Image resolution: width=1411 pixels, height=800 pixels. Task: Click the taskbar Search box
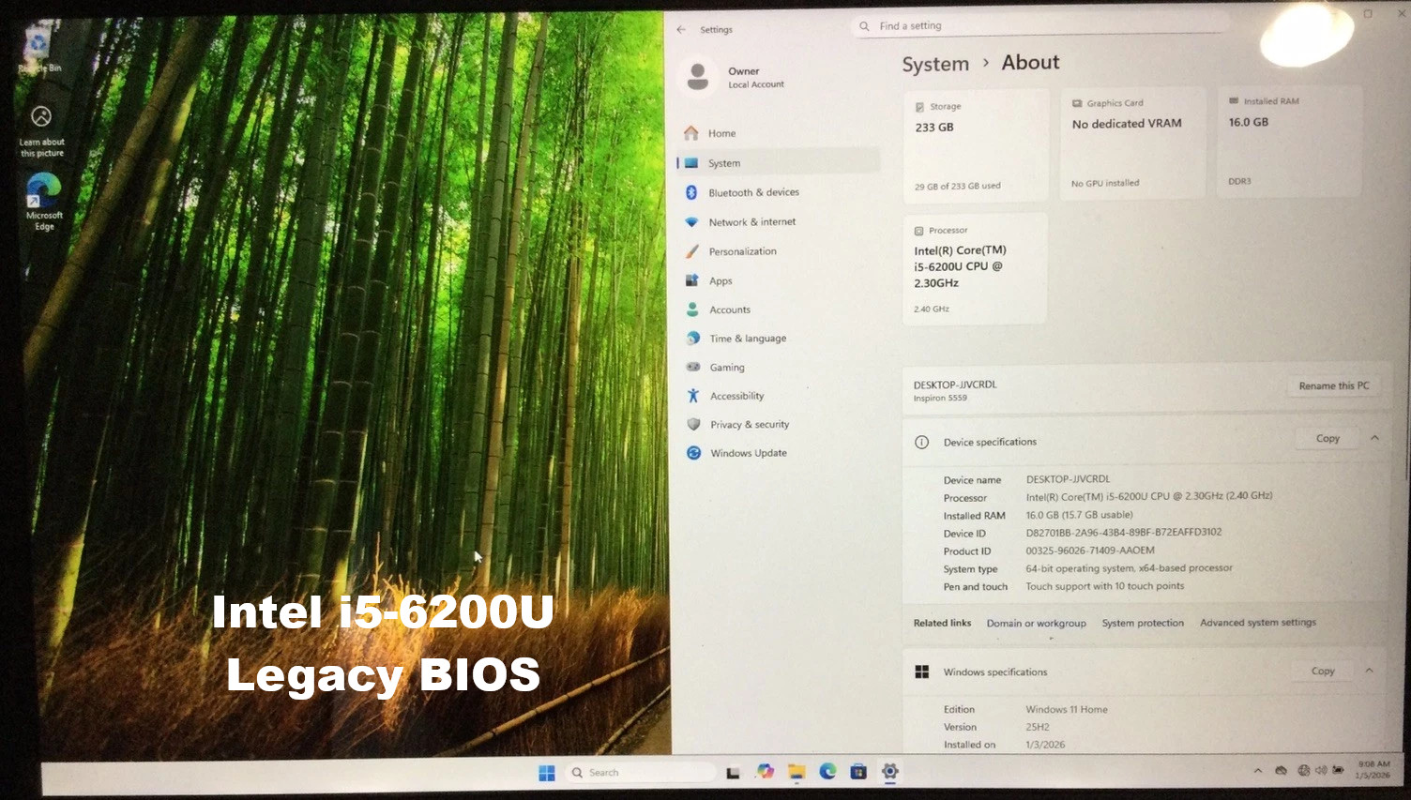[x=642, y=773]
